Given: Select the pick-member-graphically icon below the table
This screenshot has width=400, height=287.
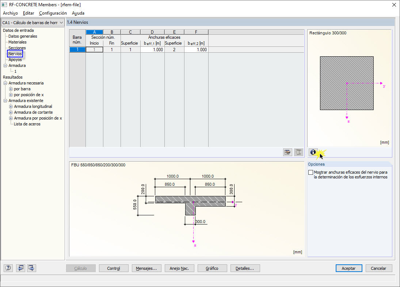Looking at the screenshot, I should 287,152.
